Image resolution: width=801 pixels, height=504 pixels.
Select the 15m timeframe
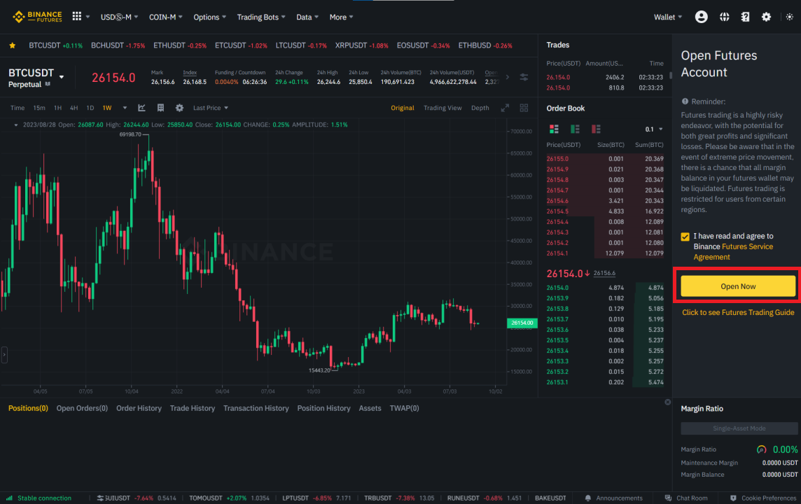pyautogui.click(x=39, y=108)
